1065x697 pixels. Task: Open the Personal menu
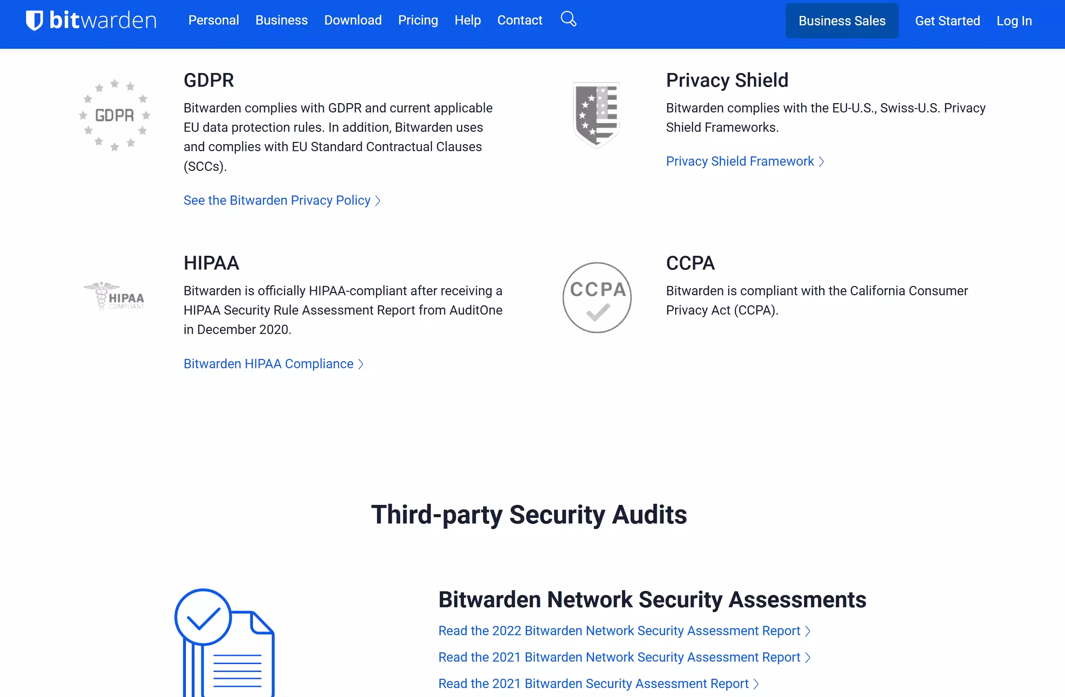pos(214,20)
